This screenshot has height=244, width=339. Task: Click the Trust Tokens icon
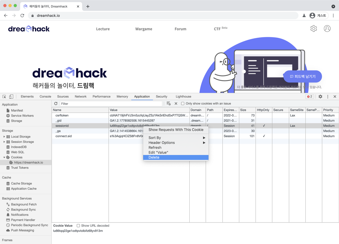8,168
